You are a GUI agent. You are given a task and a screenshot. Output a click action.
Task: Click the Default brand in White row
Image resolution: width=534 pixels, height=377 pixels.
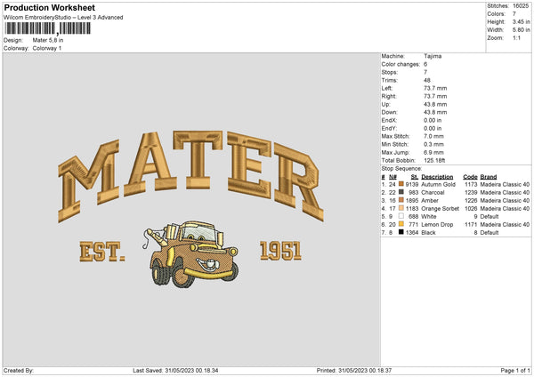coord(489,216)
